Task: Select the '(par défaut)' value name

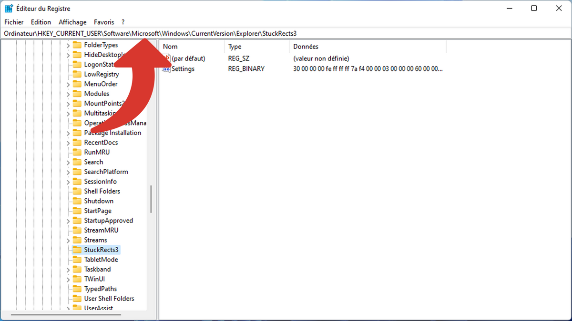Action: click(x=188, y=58)
